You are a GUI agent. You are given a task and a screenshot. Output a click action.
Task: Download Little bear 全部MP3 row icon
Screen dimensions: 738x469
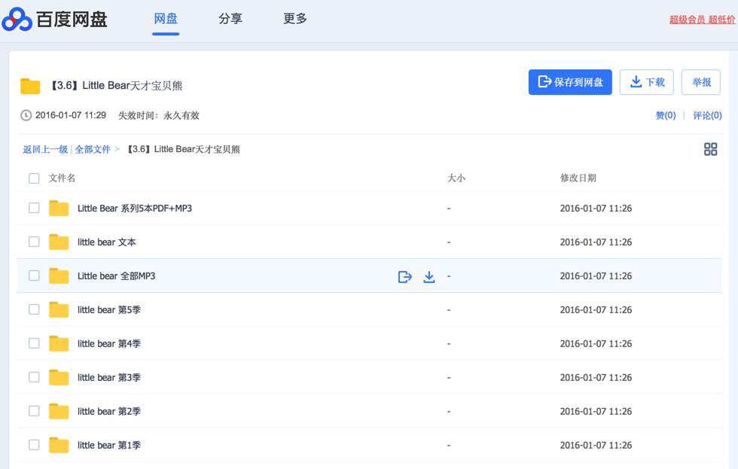click(428, 276)
